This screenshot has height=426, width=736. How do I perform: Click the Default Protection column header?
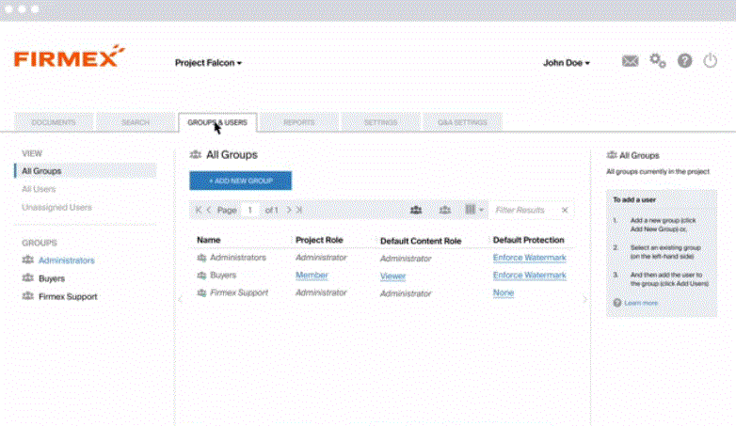(x=529, y=240)
